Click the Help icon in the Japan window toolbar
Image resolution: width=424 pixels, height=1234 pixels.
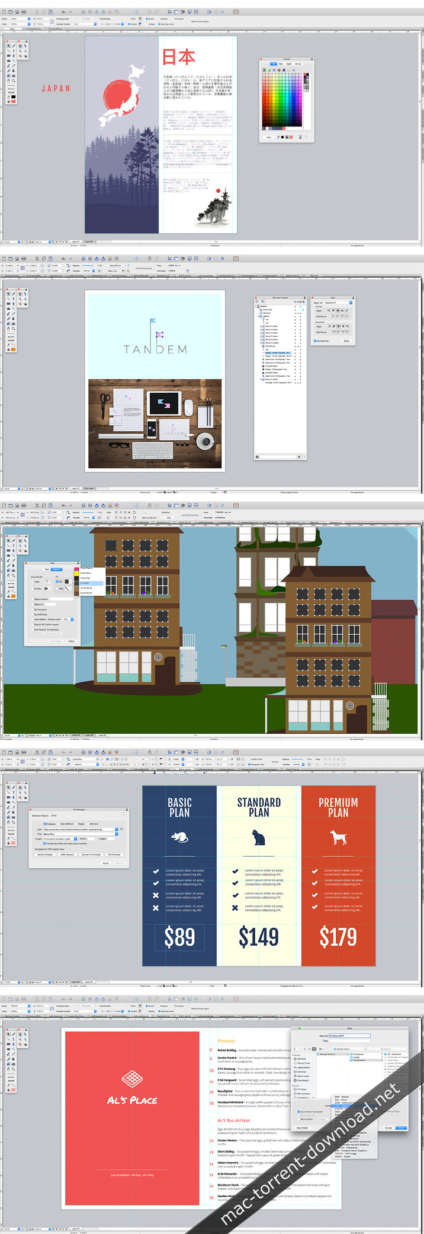pos(236,11)
